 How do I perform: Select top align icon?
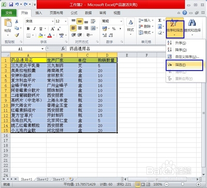tap(73, 21)
